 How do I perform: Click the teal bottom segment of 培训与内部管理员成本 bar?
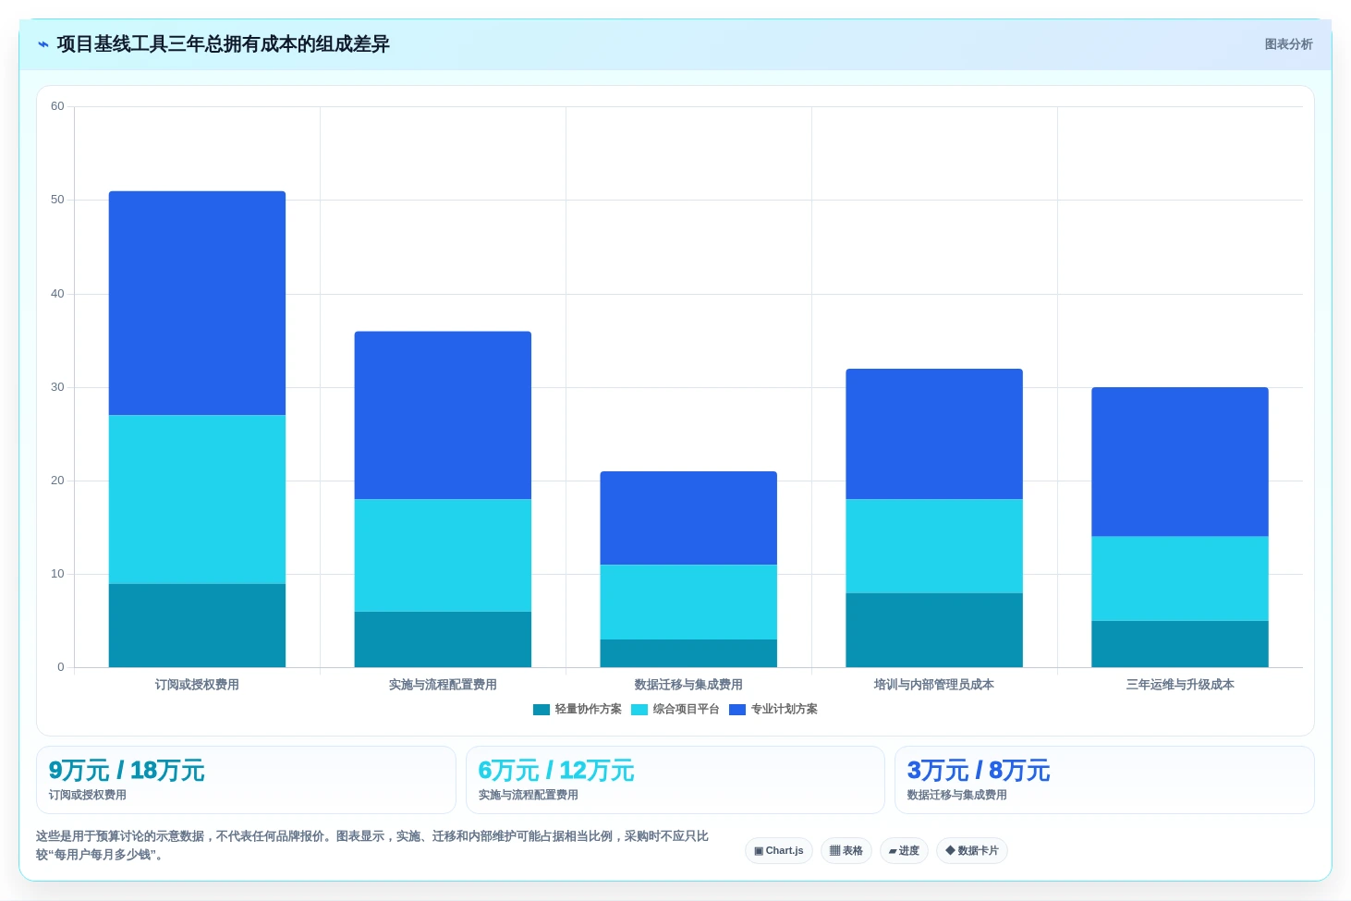click(934, 630)
